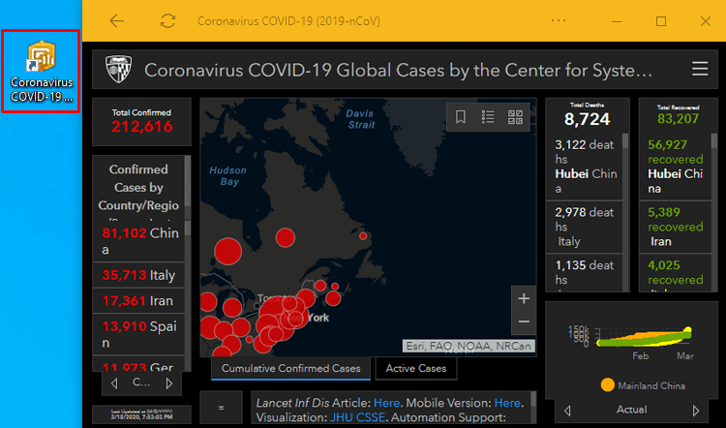This screenshot has width=726, height=428.
Task: Open the hamburger menu in dashboard header
Action: coord(700,69)
